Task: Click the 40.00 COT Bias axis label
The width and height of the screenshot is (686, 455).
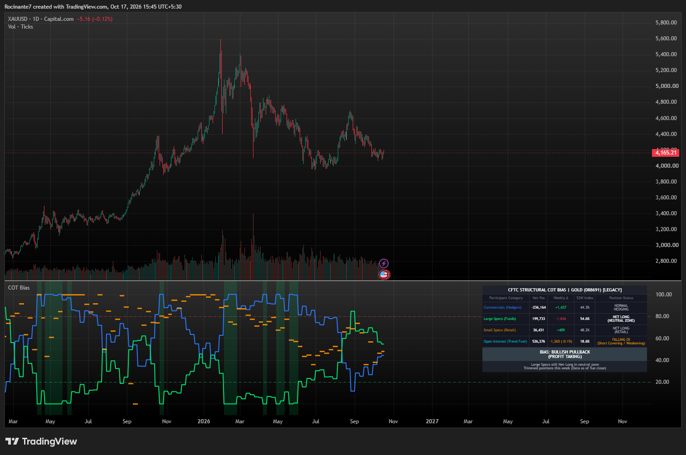Action: (x=662, y=360)
